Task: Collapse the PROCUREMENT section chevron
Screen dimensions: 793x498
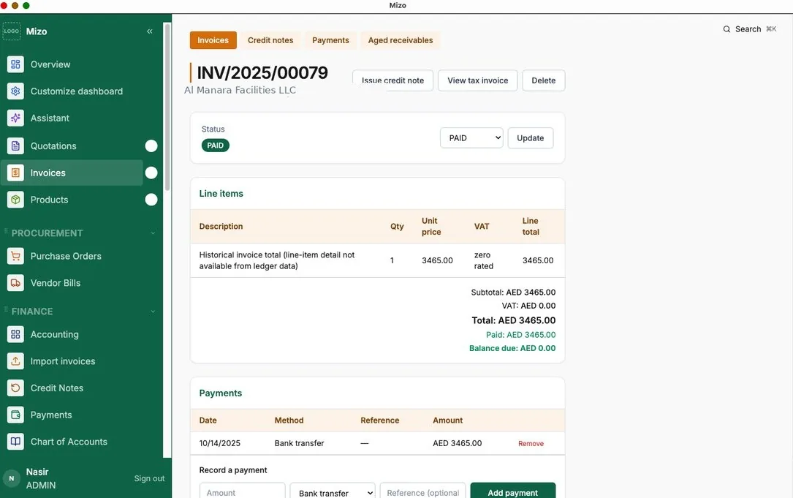Action: [153, 233]
